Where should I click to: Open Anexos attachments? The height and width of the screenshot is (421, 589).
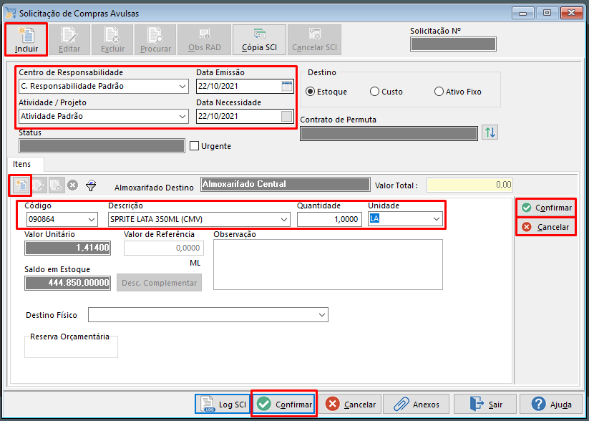click(417, 405)
